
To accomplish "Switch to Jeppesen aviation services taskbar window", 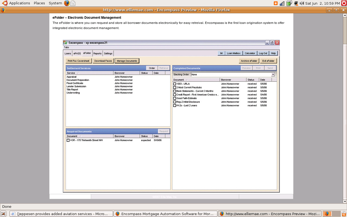I will click(x=61, y=214).
